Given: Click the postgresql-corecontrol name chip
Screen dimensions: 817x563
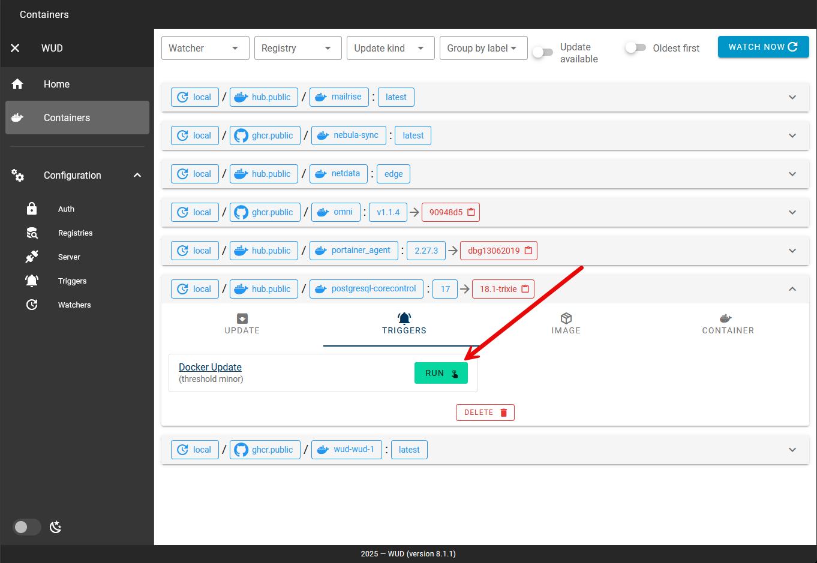Looking at the screenshot, I should (x=367, y=289).
